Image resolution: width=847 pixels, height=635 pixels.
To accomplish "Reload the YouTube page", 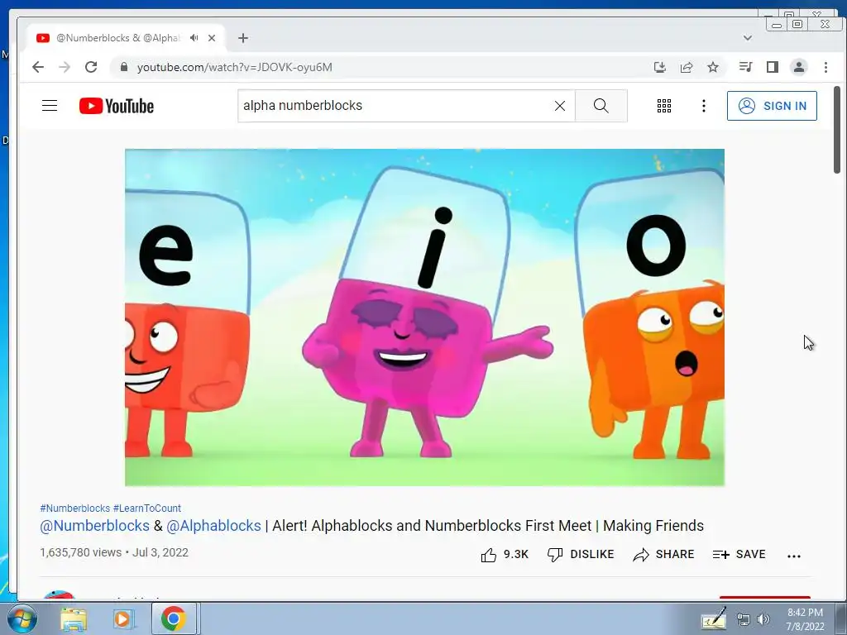I will pos(91,67).
